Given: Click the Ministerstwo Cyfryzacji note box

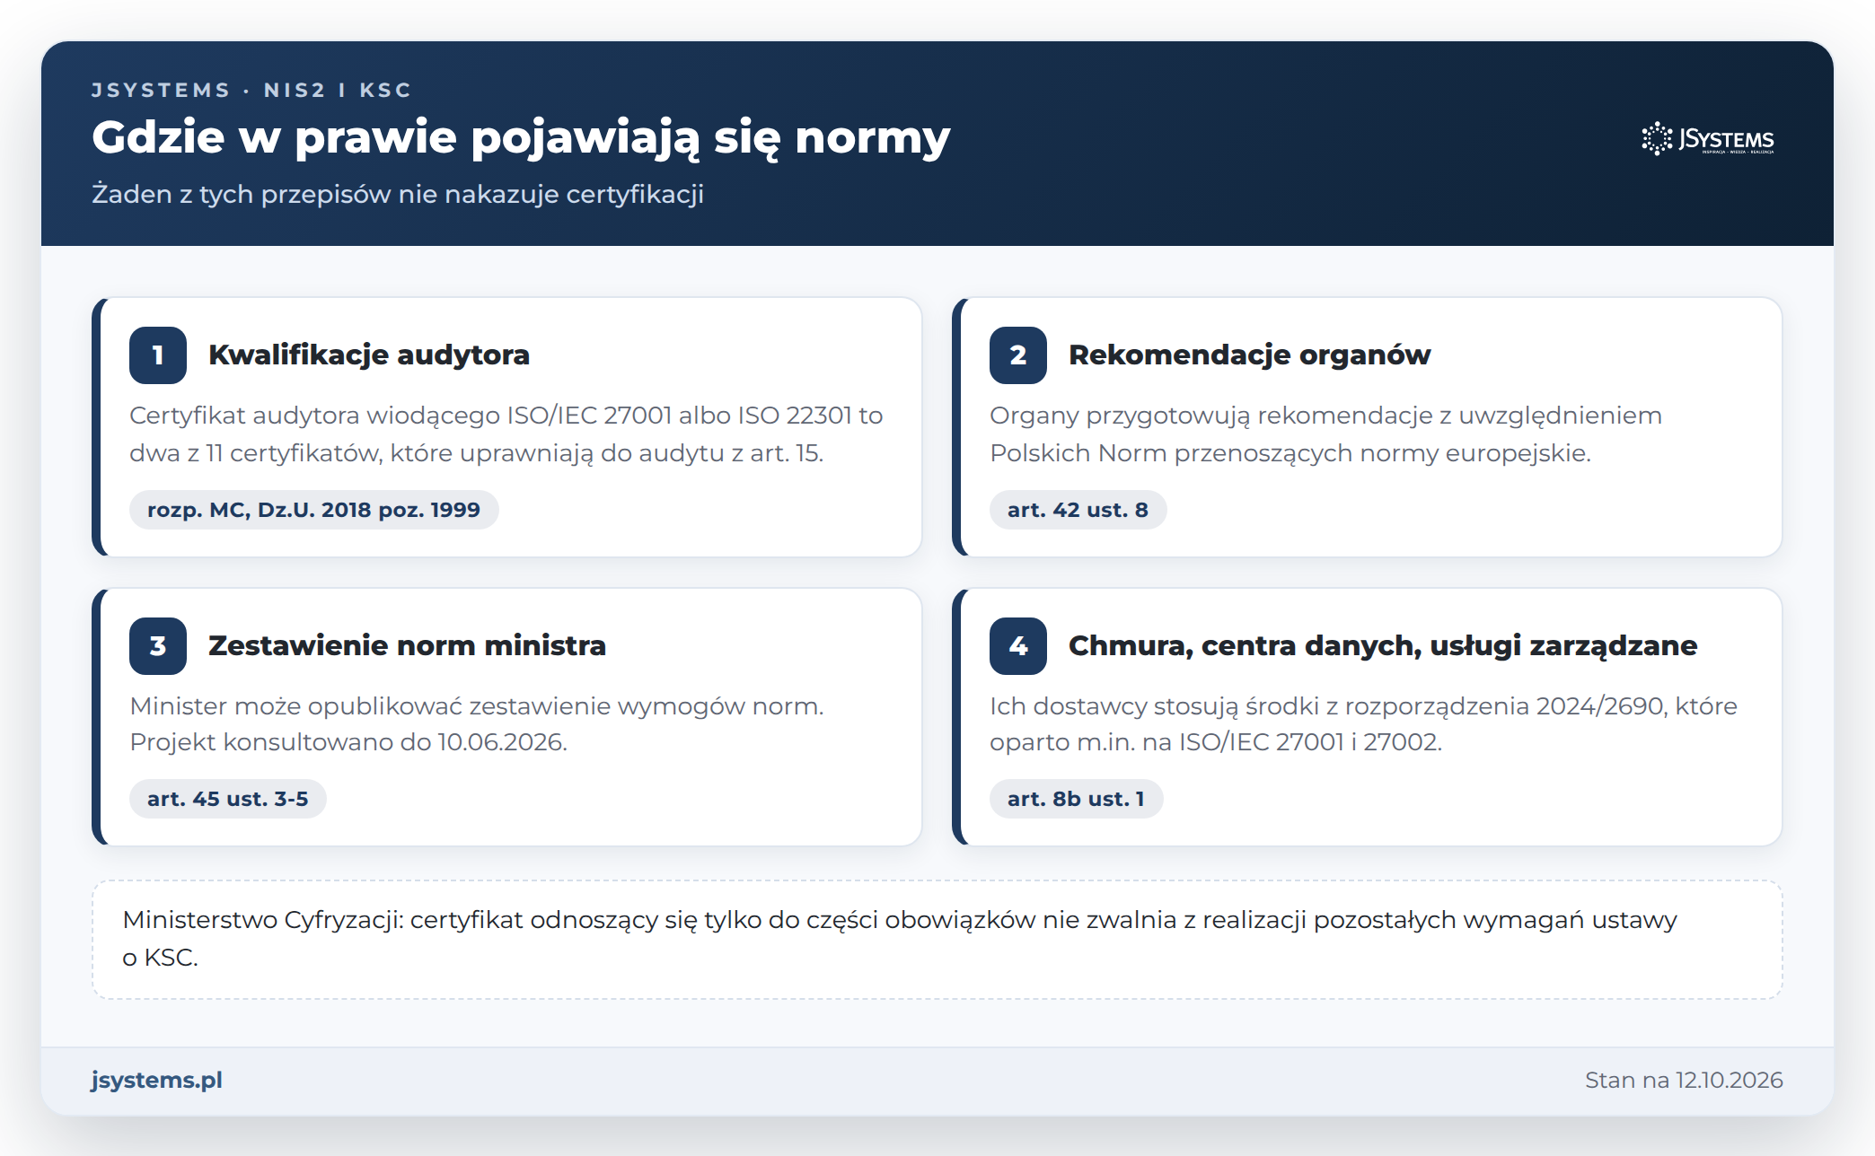Looking at the screenshot, I should coord(937,939).
